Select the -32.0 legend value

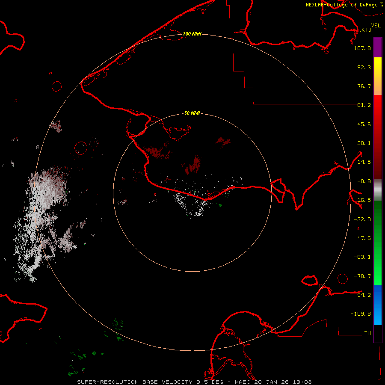pos(362,219)
